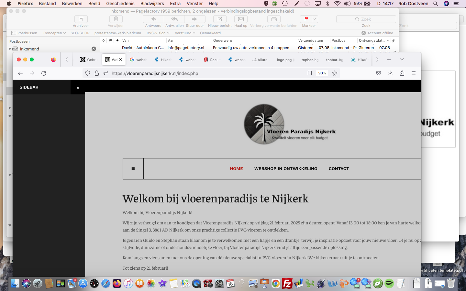Image resolution: width=466 pixels, height=291 pixels.
Task: Open Firefox downloads panel
Action: pyautogui.click(x=390, y=73)
